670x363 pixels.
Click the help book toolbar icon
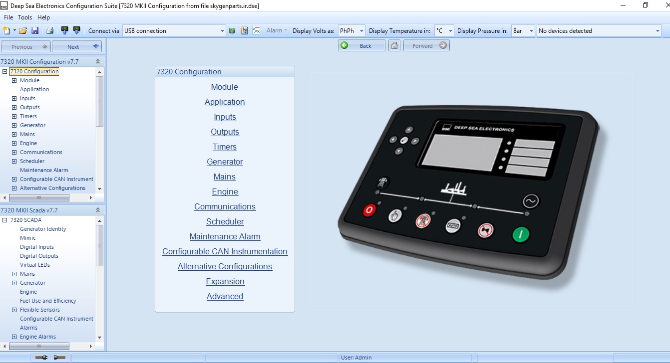(x=244, y=30)
